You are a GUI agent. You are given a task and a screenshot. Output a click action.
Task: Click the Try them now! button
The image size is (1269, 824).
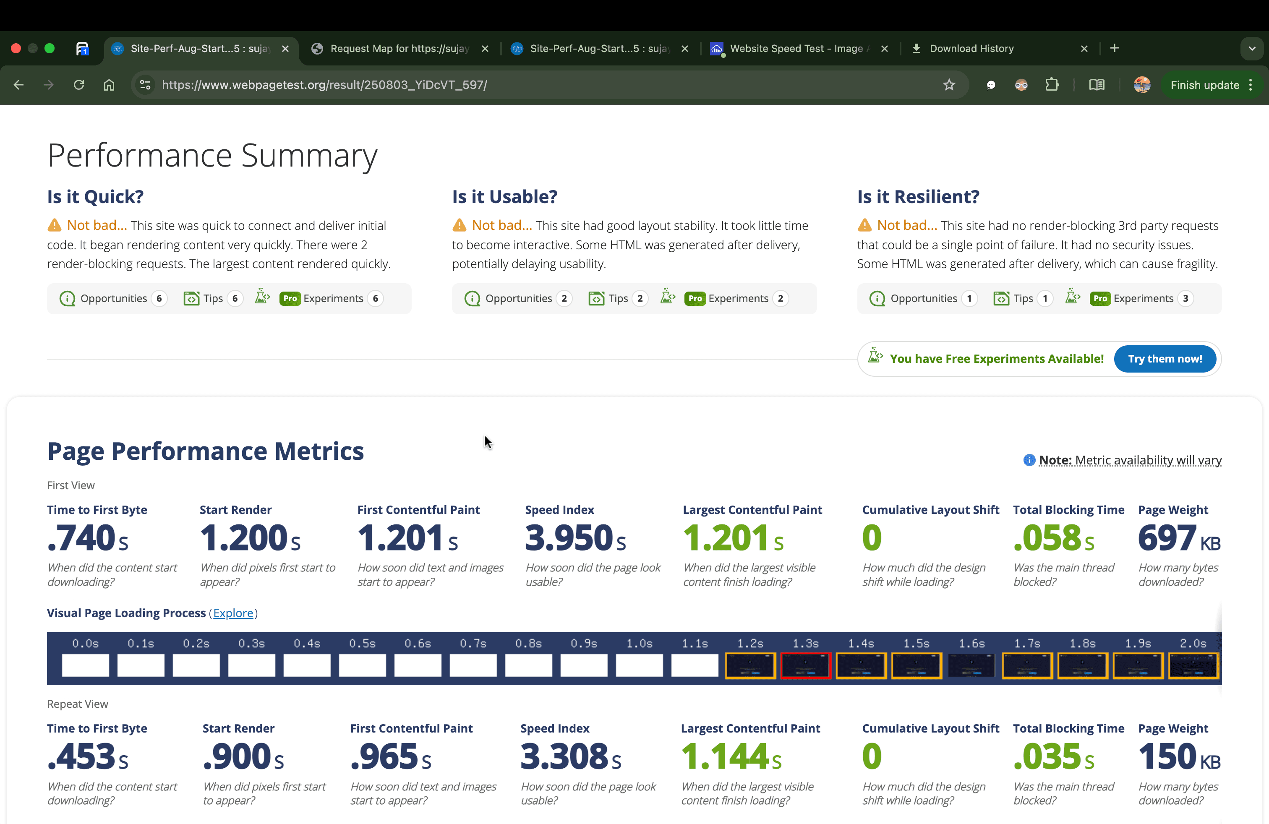pos(1165,359)
